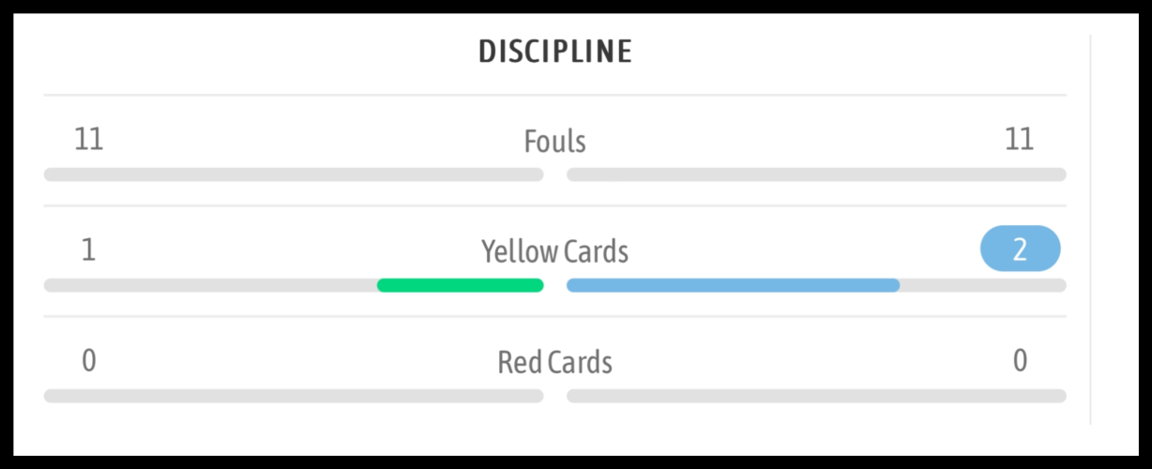Click the right team's fouls count 11
The height and width of the screenshot is (469, 1152).
tap(1019, 140)
